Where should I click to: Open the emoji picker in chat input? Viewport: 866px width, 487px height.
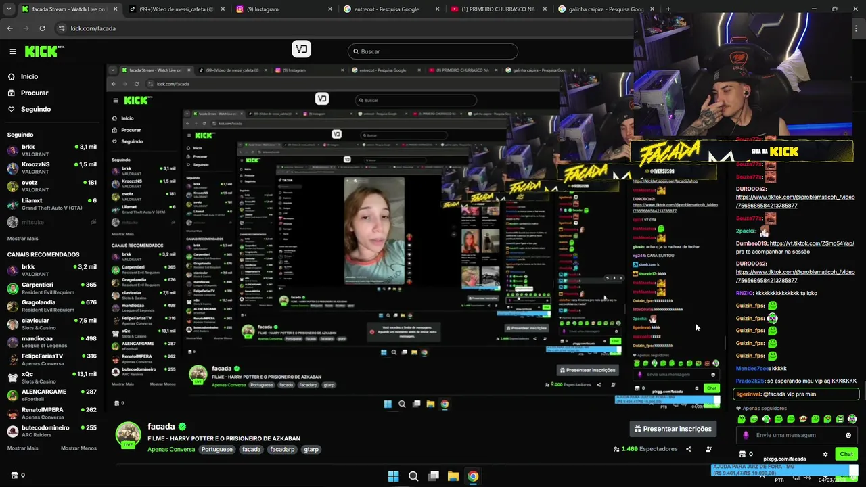point(848,435)
